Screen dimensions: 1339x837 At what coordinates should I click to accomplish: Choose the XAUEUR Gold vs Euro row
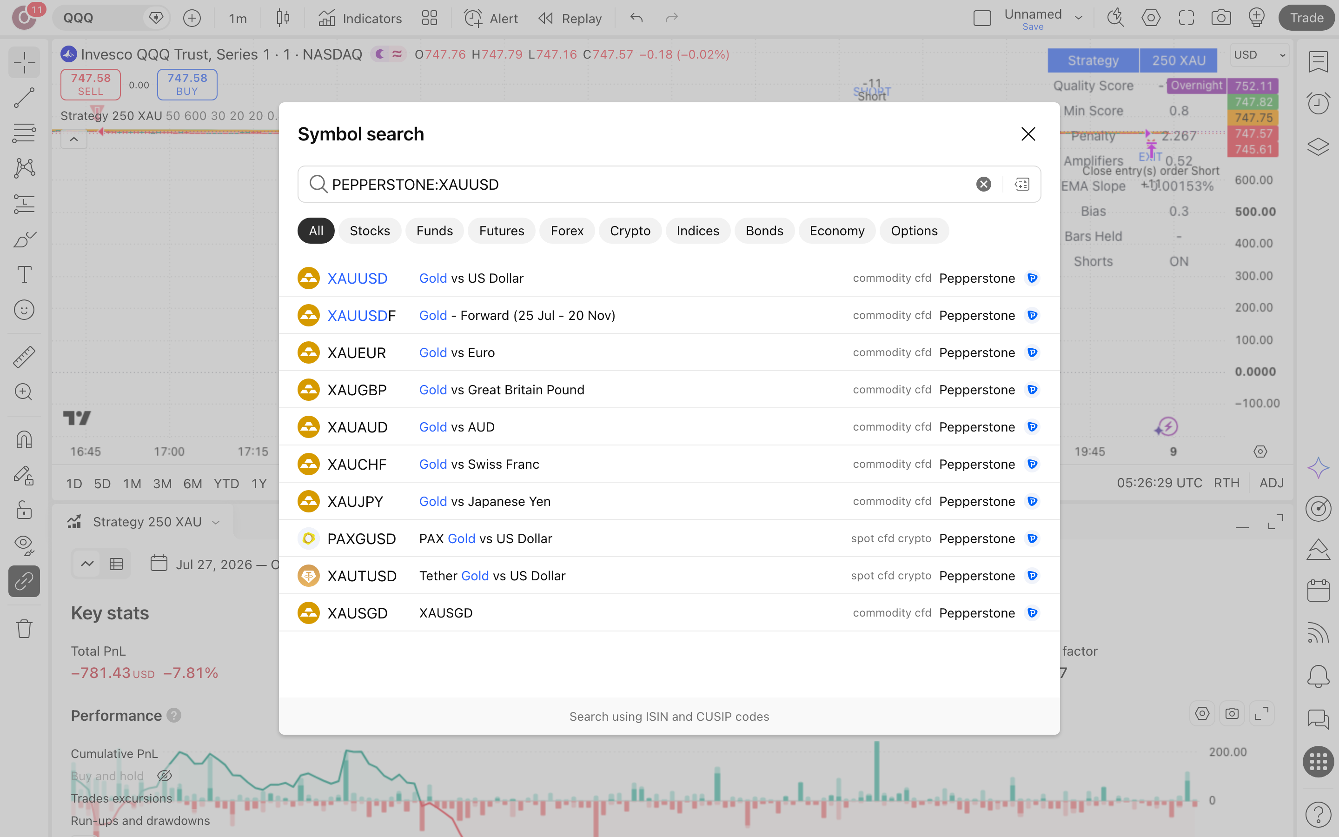(x=669, y=352)
